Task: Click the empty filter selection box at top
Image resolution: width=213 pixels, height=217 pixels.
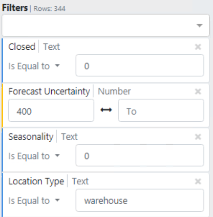Action: 105,25
